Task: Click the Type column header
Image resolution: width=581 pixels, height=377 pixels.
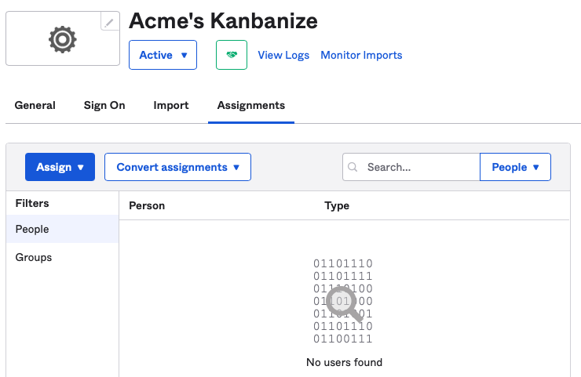Action: pyautogui.click(x=337, y=205)
